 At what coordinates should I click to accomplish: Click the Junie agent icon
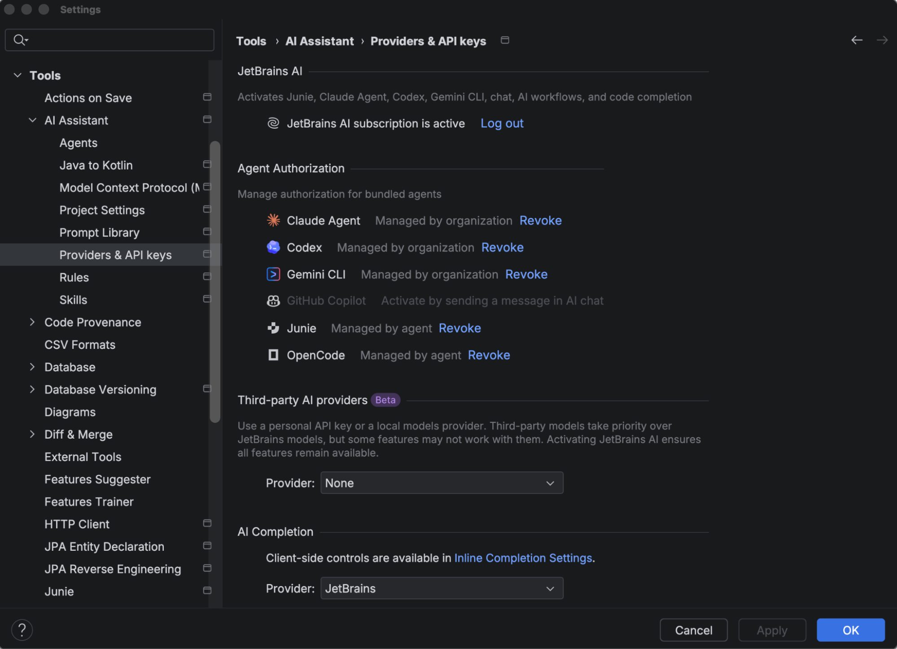(x=273, y=328)
